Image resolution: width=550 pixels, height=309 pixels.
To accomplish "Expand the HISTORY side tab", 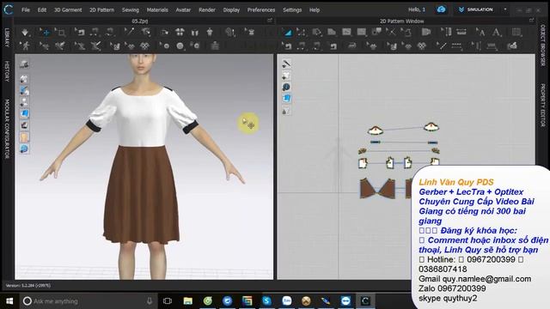I will click(x=7, y=71).
